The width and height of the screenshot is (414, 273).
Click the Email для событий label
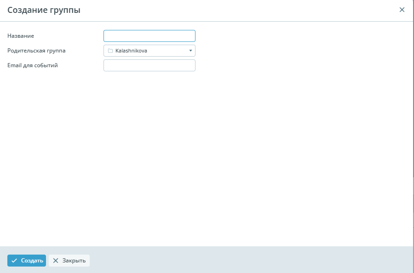[32, 65]
